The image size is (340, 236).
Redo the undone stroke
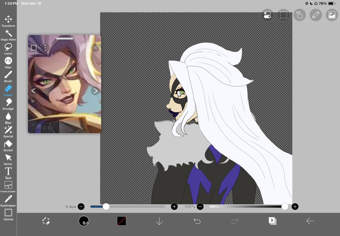(x=235, y=221)
